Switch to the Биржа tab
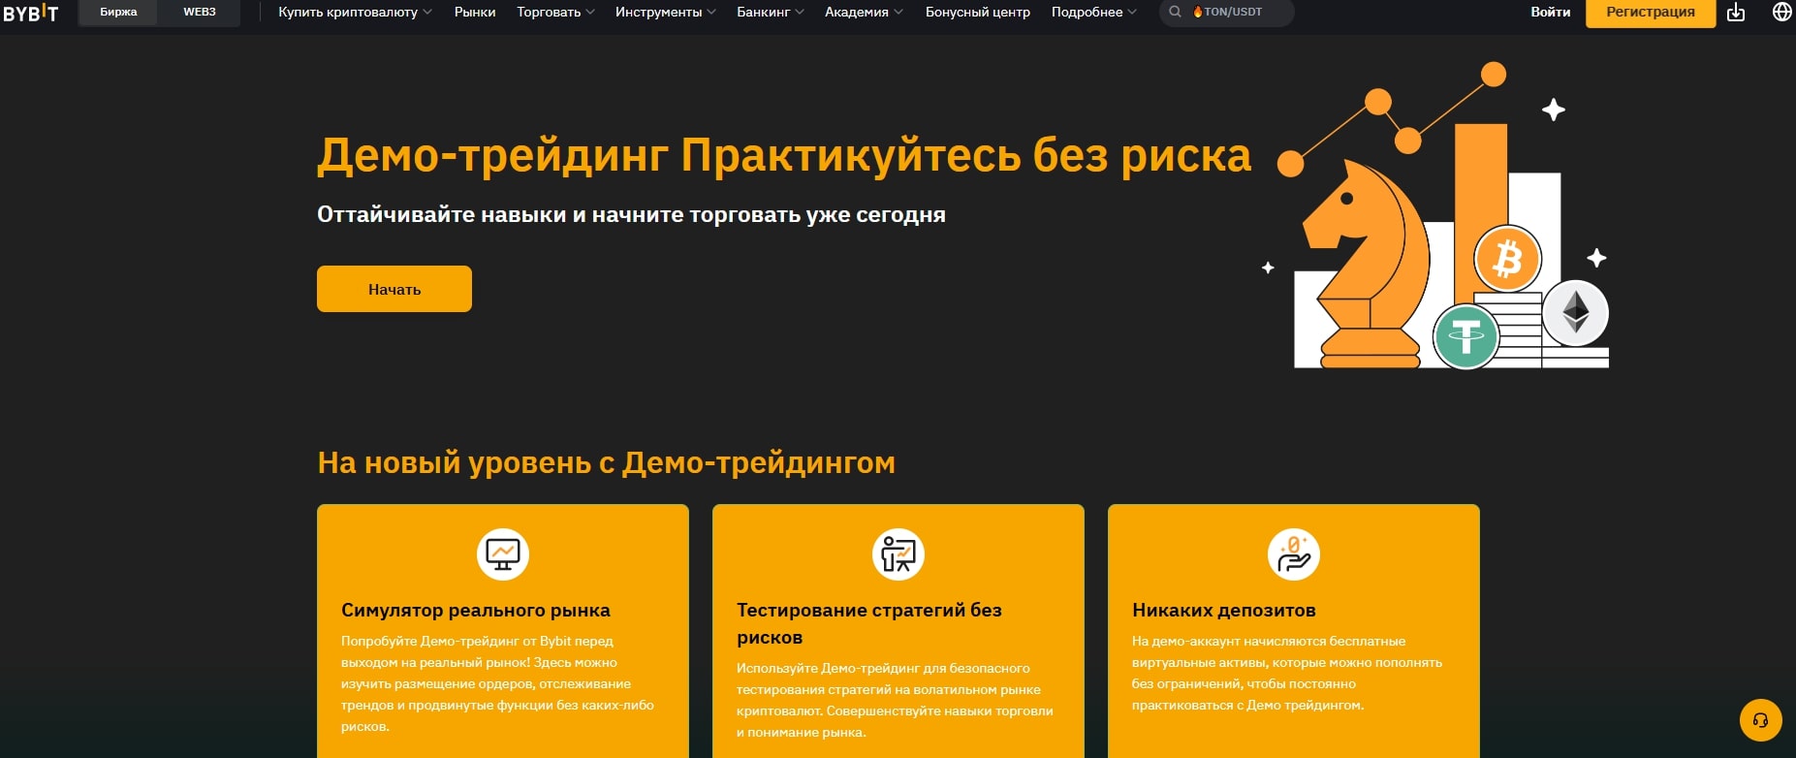 point(118,13)
